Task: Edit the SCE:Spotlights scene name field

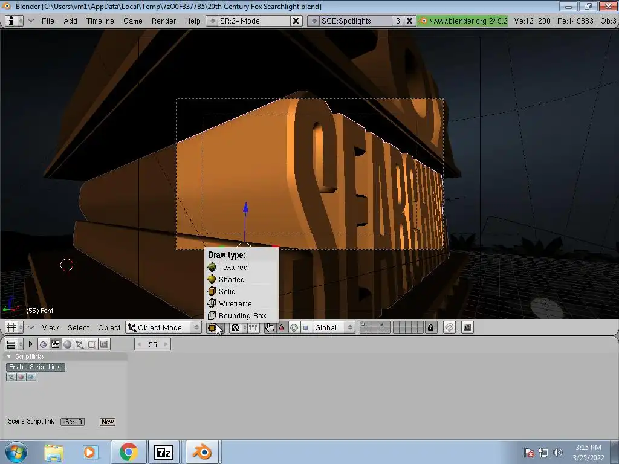Action: tap(355, 21)
